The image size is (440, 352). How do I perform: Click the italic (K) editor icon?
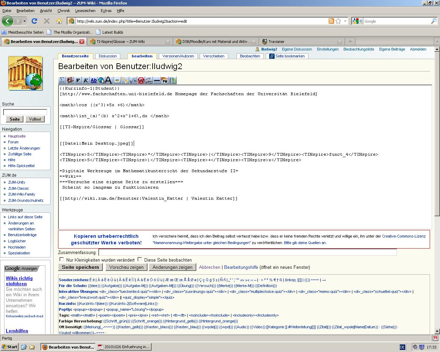[86, 80]
